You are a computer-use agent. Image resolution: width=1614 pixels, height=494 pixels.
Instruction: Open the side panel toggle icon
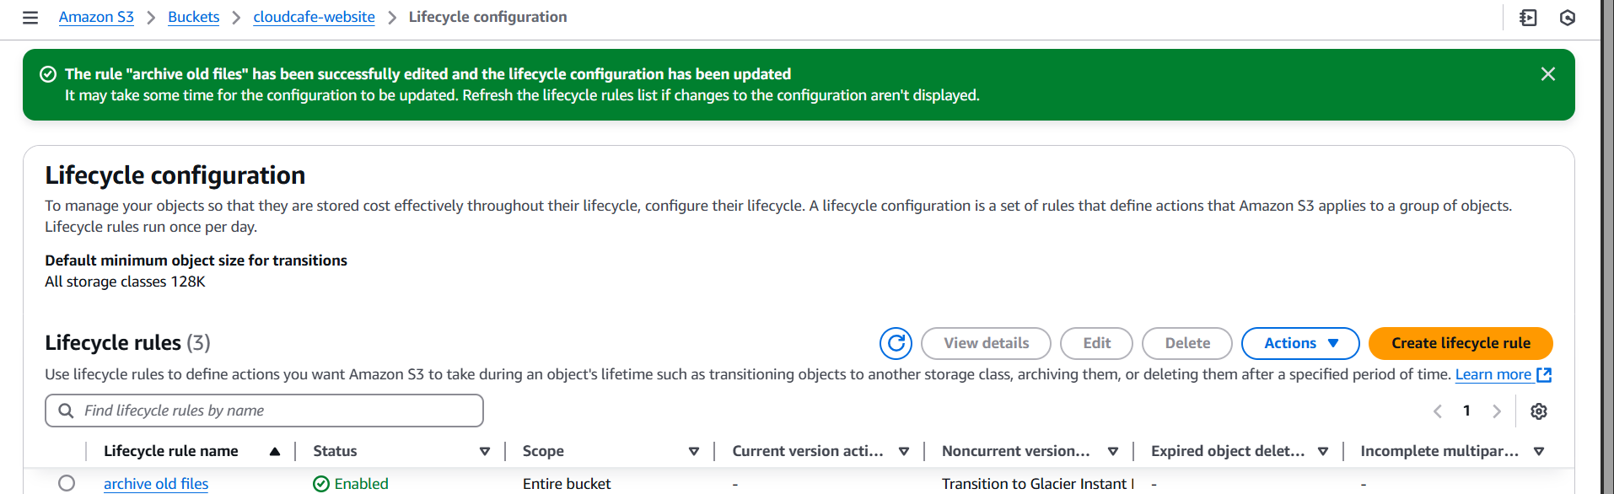pyautogui.click(x=1528, y=18)
